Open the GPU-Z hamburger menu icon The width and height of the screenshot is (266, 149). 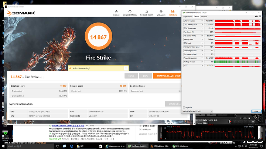pos(260,17)
